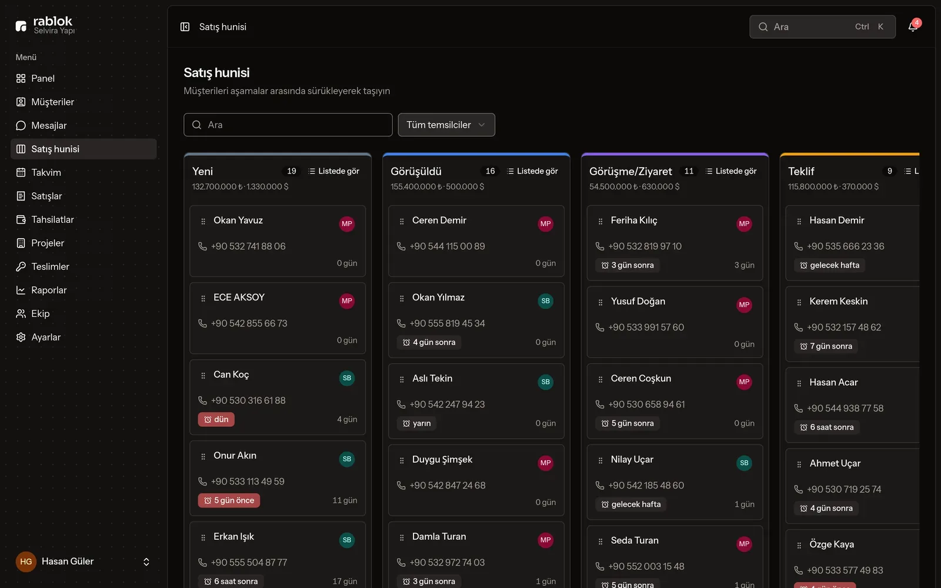941x588 pixels.
Task: Click the 6 saat sonra badge on Hasan Acar
Action: [x=827, y=427]
